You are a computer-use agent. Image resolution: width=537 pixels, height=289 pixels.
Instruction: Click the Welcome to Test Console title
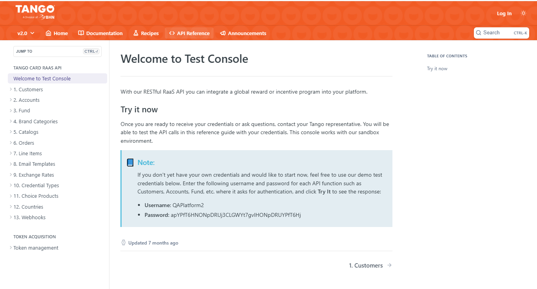(184, 59)
